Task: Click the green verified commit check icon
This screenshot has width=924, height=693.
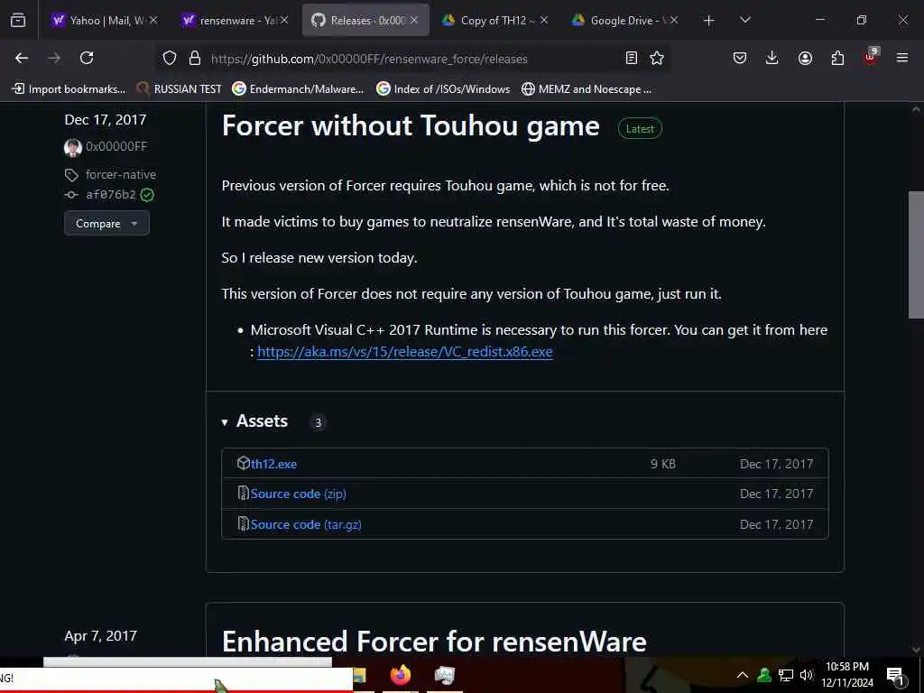Action: pyautogui.click(x=147, y=195)
